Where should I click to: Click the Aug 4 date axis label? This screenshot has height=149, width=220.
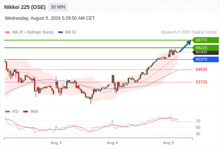[112, 143]
